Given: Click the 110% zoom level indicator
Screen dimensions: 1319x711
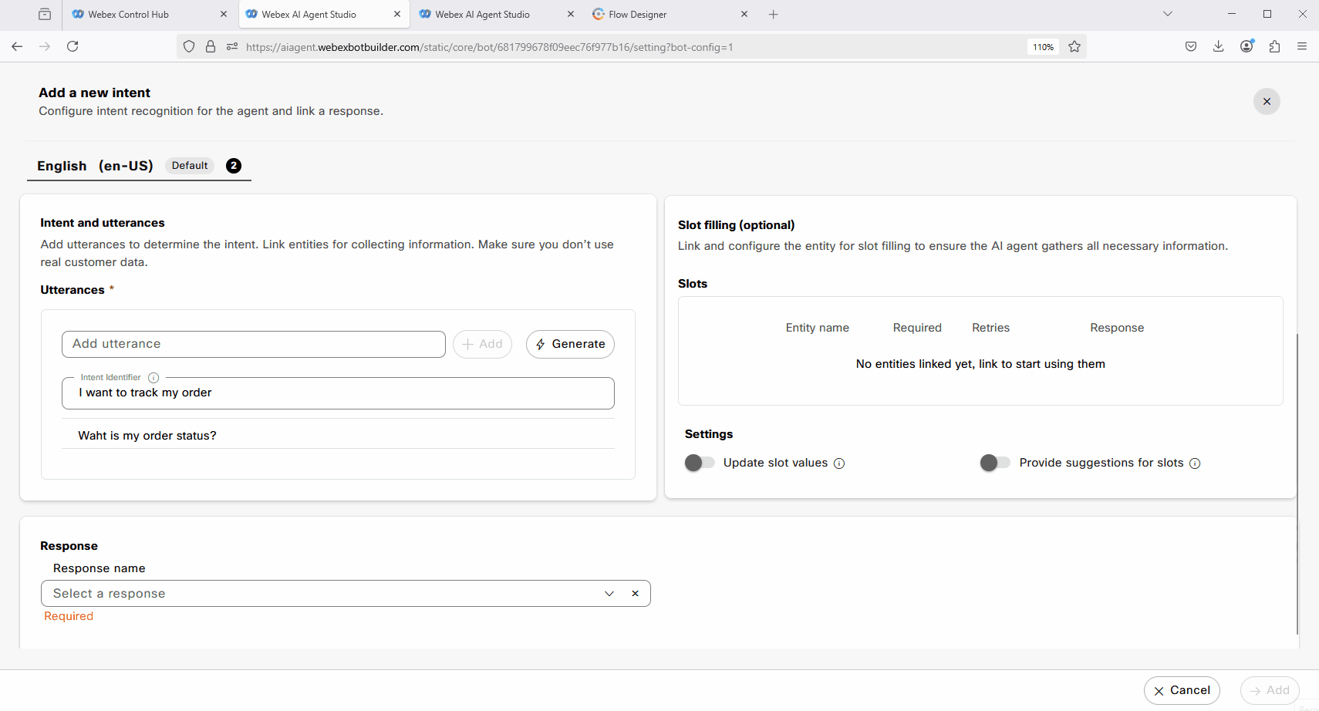Looking at the screenshot, I should (1043, 47).
